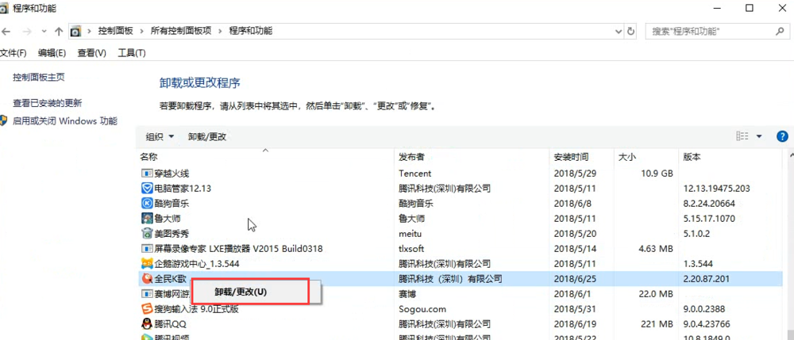This screenshot has width=794, height=340.
Task: Select the 穿越火线 program name
Action: pos(172,174)
